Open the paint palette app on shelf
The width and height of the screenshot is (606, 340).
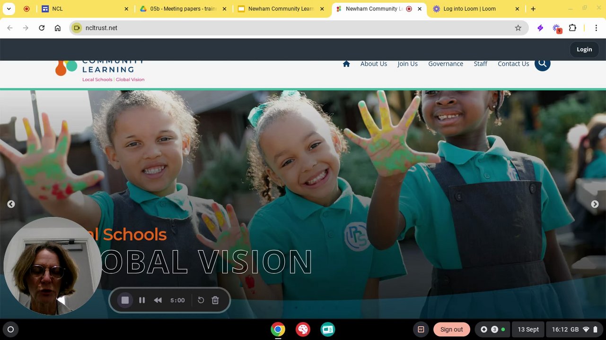tap(303, 330)
